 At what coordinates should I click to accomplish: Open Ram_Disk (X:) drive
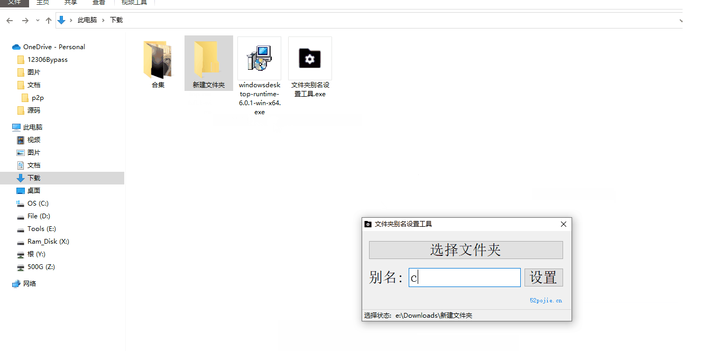pyautogui.click(x=48, y=242)
